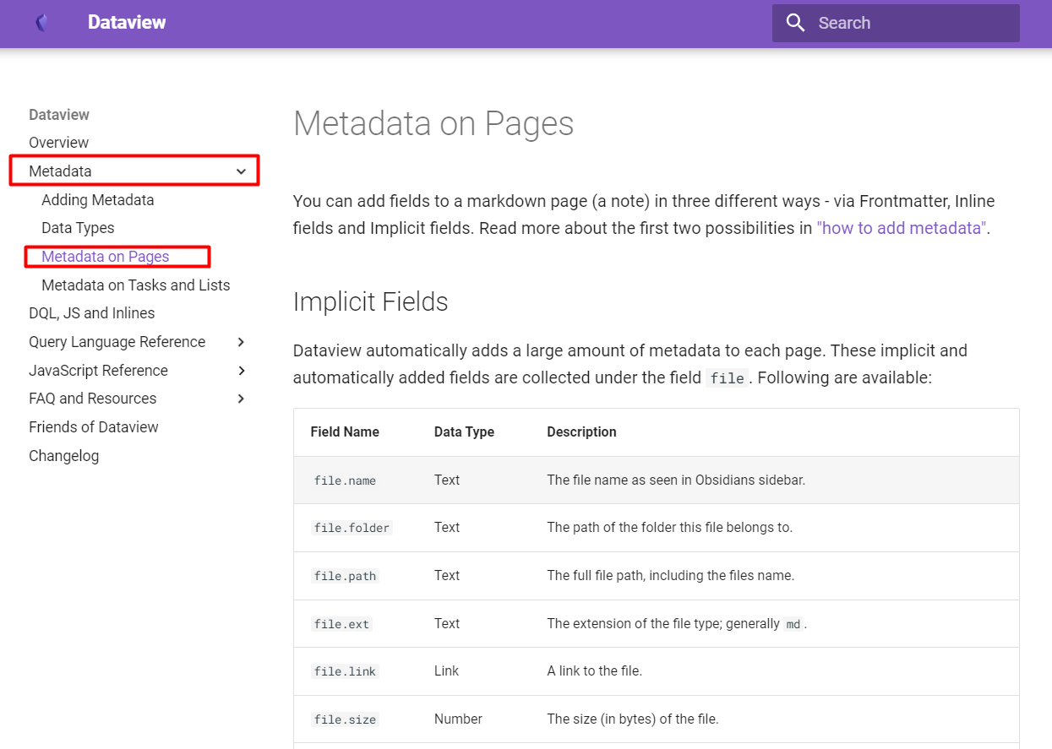This screenshot has height=749, width=1052.
Task: Click the Dataview title text in header
Action: click(x=127, y=23)
